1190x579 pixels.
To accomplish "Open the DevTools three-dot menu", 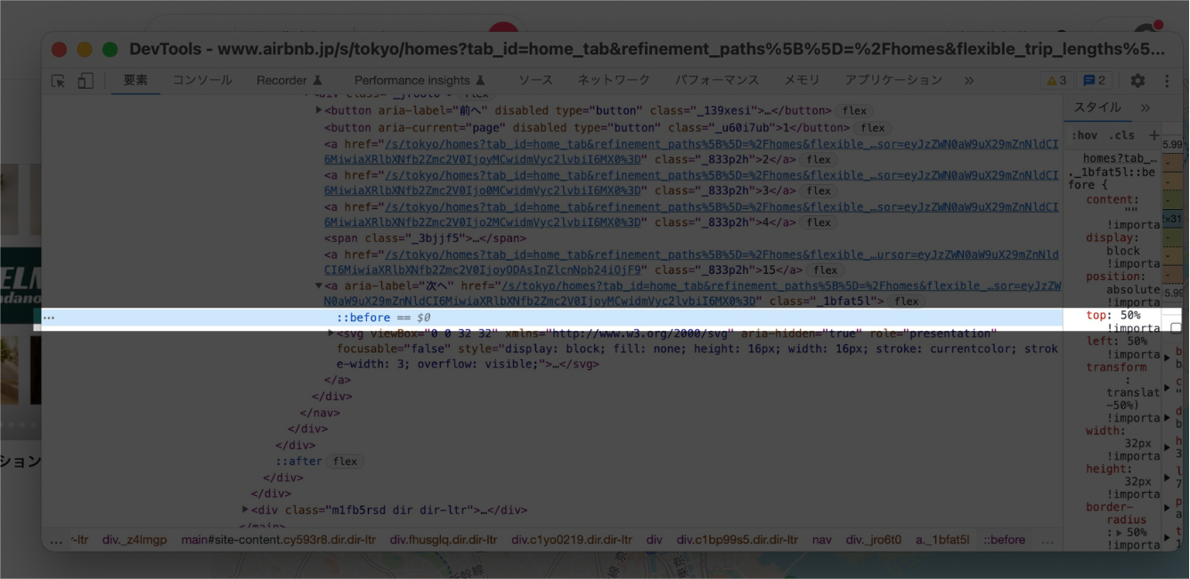I will pyautogui.click(x=1167, y=80).
